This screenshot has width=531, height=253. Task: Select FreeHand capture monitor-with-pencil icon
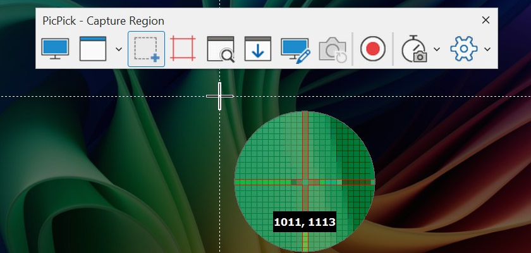tap(296, 51)
